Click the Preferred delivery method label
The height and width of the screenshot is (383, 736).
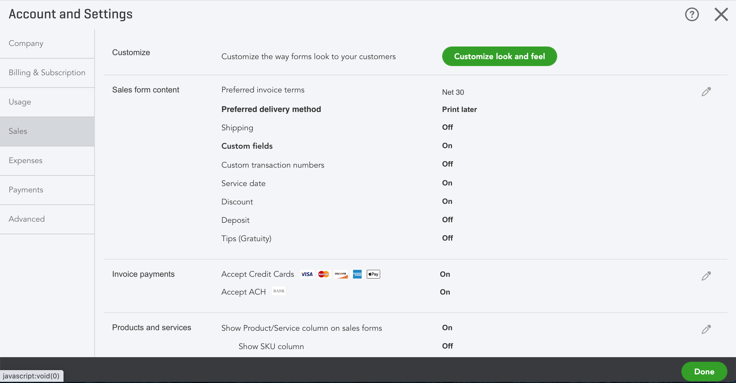[271, 109]
